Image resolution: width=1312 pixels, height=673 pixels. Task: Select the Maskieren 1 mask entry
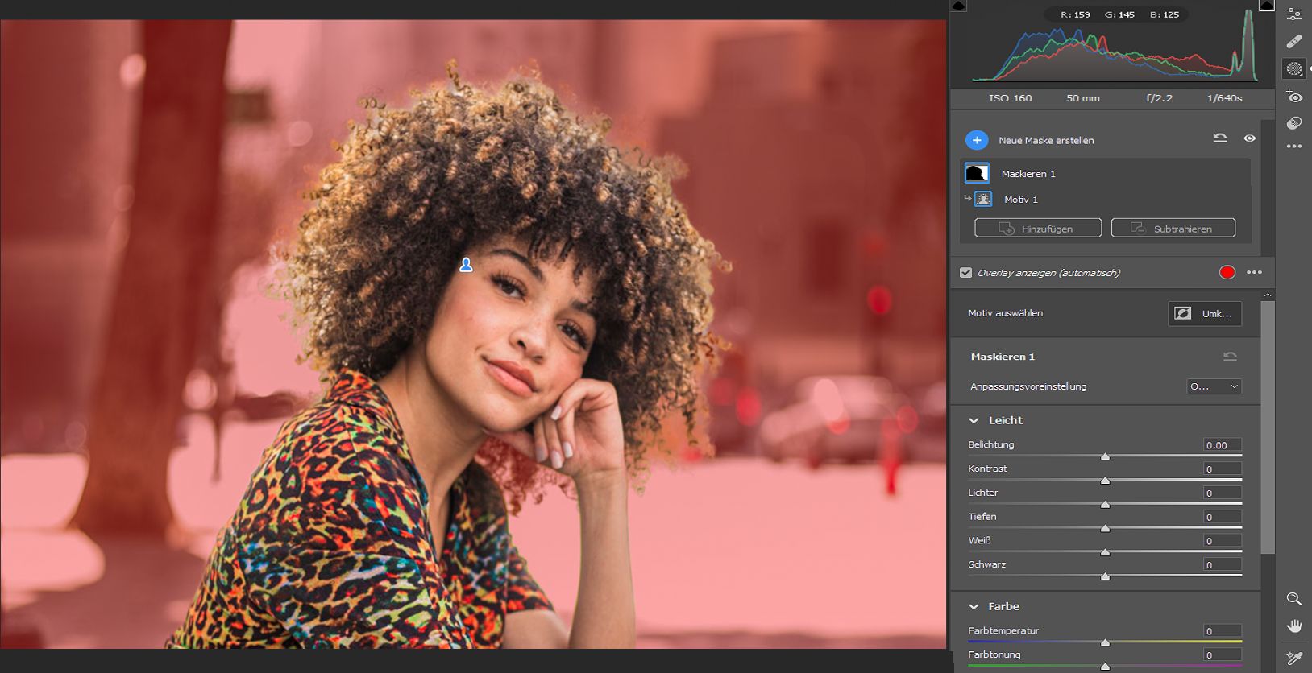click(x=1028, y=174)
